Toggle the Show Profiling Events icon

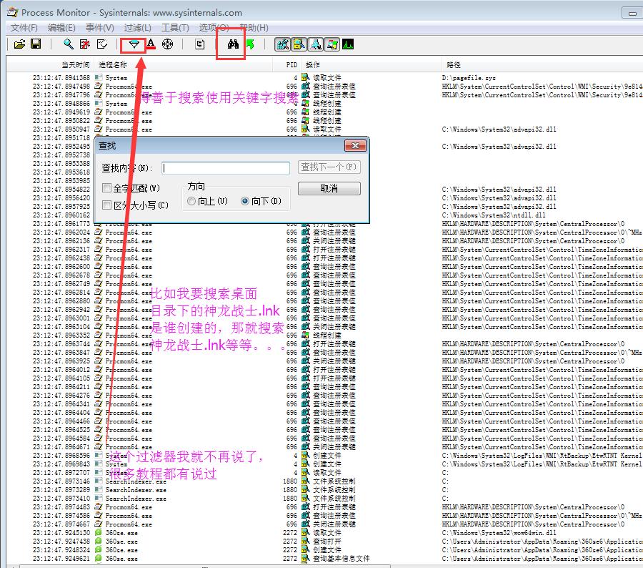(x=348, y=44)
